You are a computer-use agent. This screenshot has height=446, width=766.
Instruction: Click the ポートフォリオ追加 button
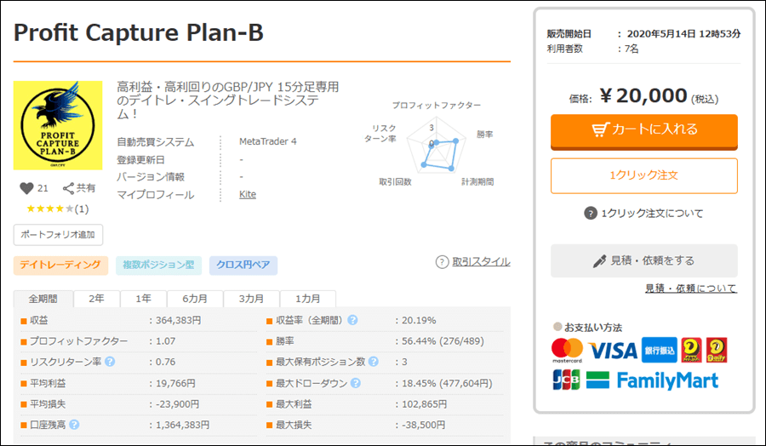pyautogui.click(x=58, y=234)
